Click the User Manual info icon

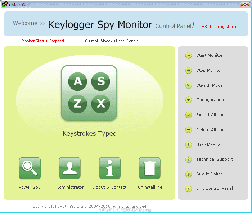point(188,145)
